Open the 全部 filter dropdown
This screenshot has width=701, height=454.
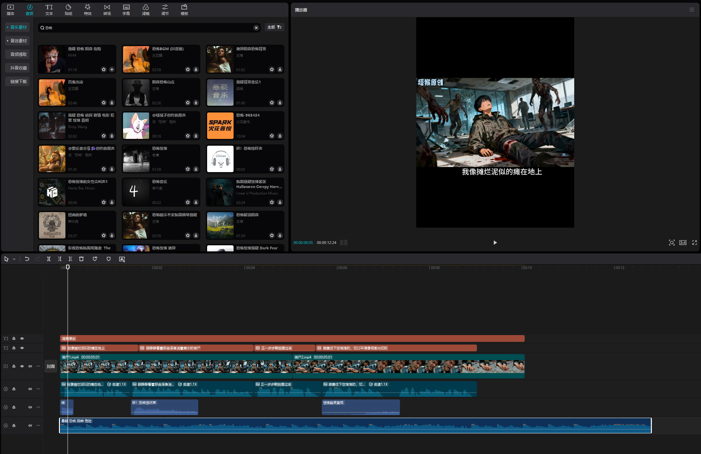274,27
